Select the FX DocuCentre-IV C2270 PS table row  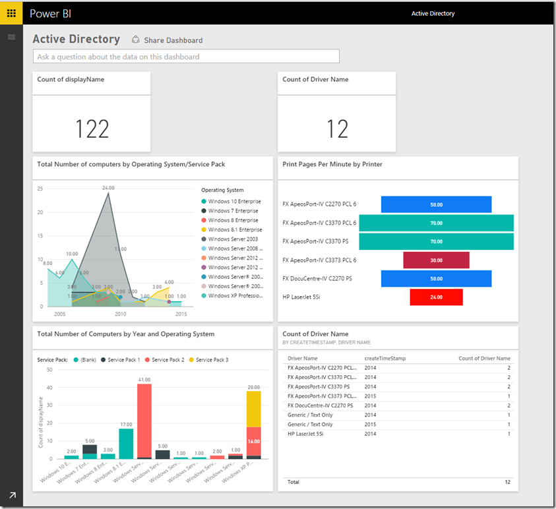click(399, 405)
